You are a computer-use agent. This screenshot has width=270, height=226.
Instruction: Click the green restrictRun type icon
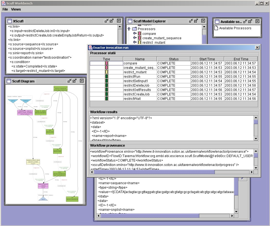coord(107,77)
